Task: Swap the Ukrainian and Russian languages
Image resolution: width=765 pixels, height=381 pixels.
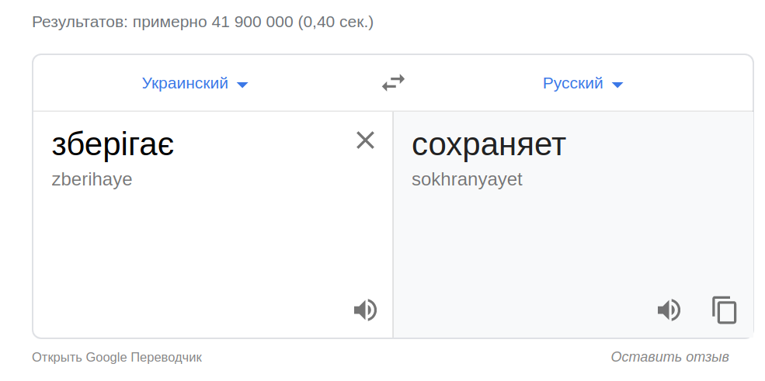Action: pyautogui.click(x=393, y=82)
